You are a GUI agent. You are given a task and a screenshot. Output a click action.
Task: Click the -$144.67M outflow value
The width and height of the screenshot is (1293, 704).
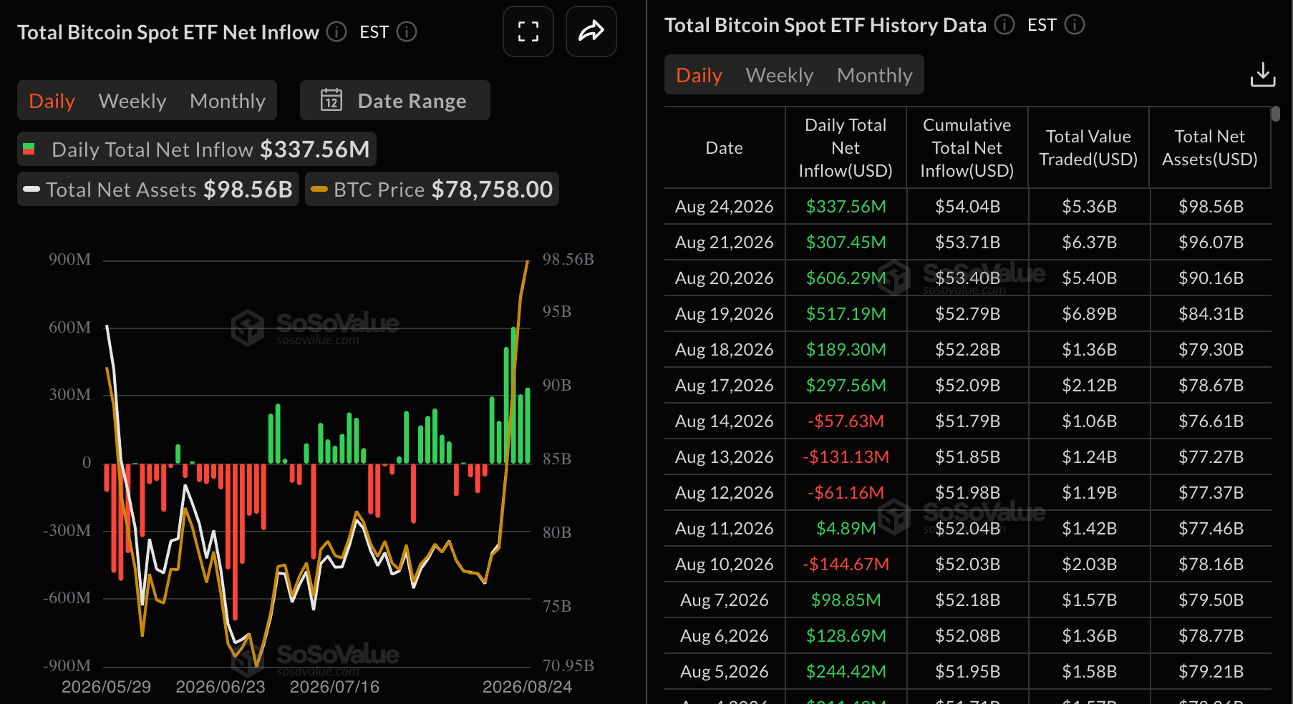pos(846,564)
